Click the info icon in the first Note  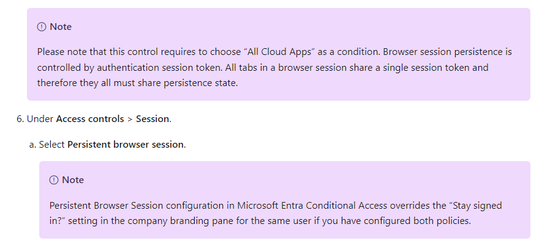coord(42,27)
